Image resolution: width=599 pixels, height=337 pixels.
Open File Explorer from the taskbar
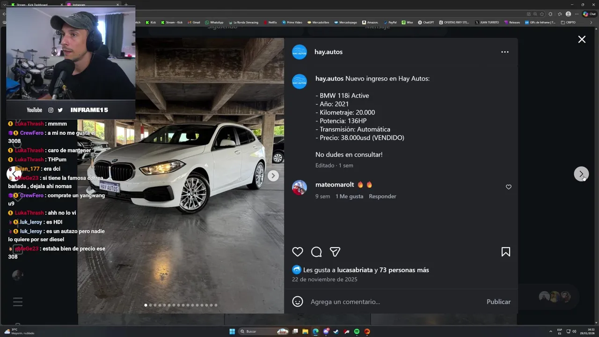coord(305,331)
